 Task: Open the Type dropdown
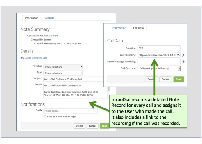click(x=63, y=73)
